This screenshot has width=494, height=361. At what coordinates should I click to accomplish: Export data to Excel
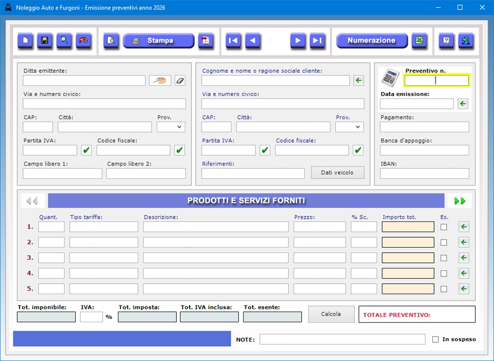[419, 41]
